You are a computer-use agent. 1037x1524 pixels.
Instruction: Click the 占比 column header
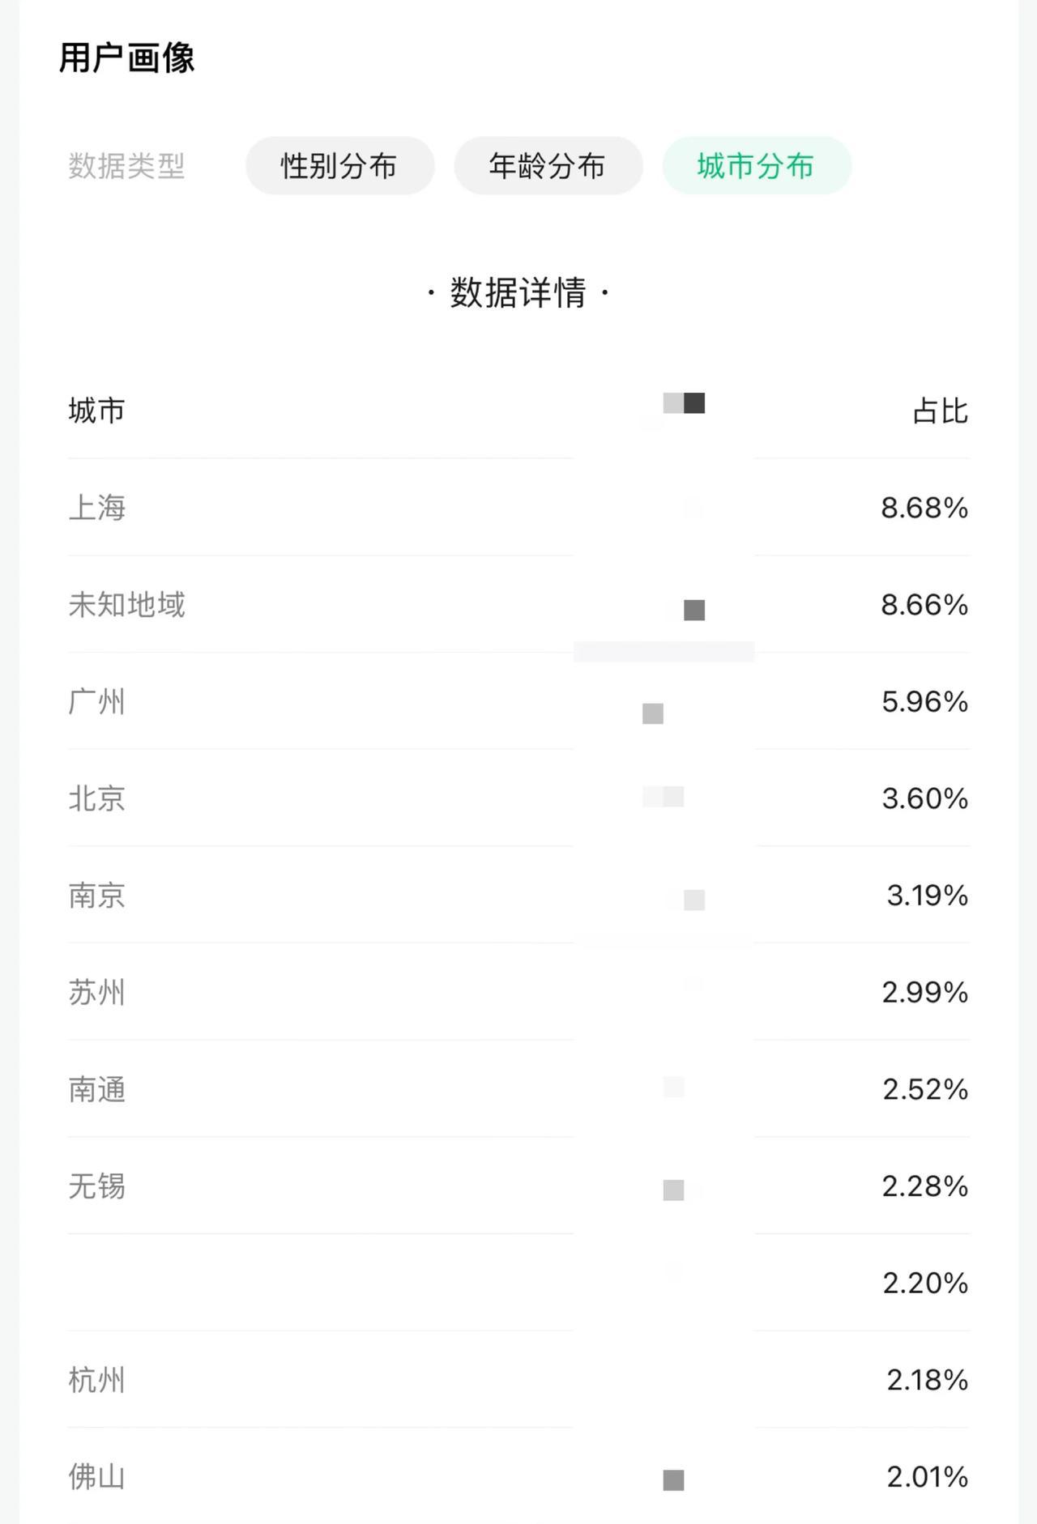tap(941, 411)
